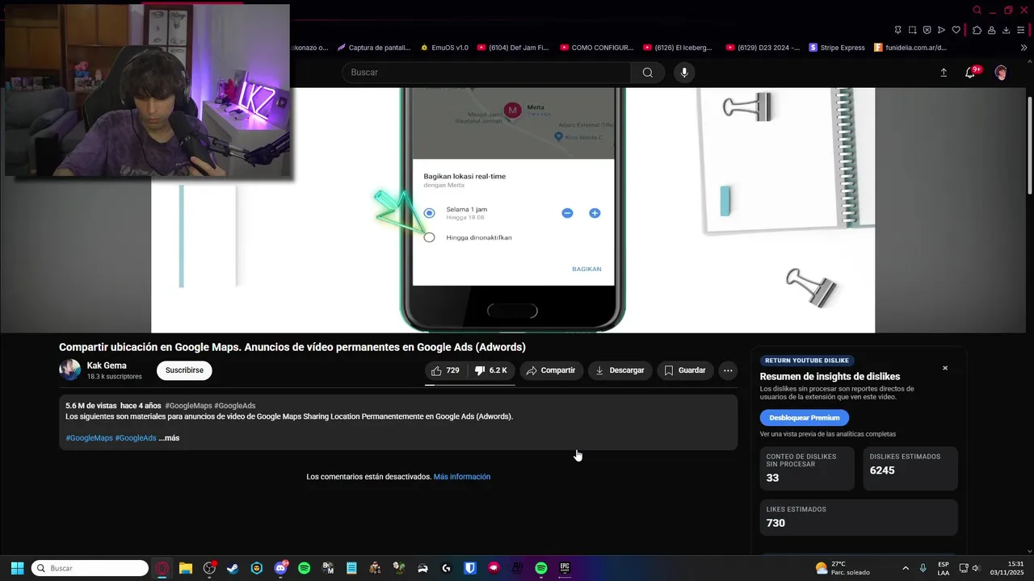Click the ad blocker shield icon
The image size is (1034, 581).
click(927, 30)
